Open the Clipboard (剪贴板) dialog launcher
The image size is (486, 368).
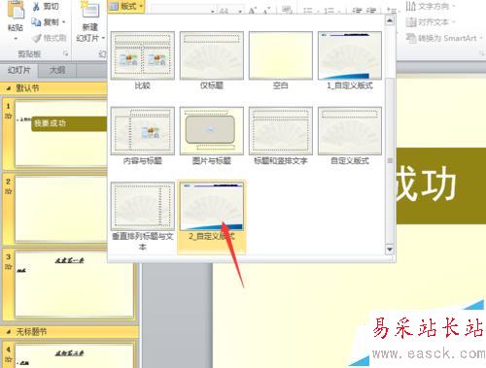coord(66,53)
